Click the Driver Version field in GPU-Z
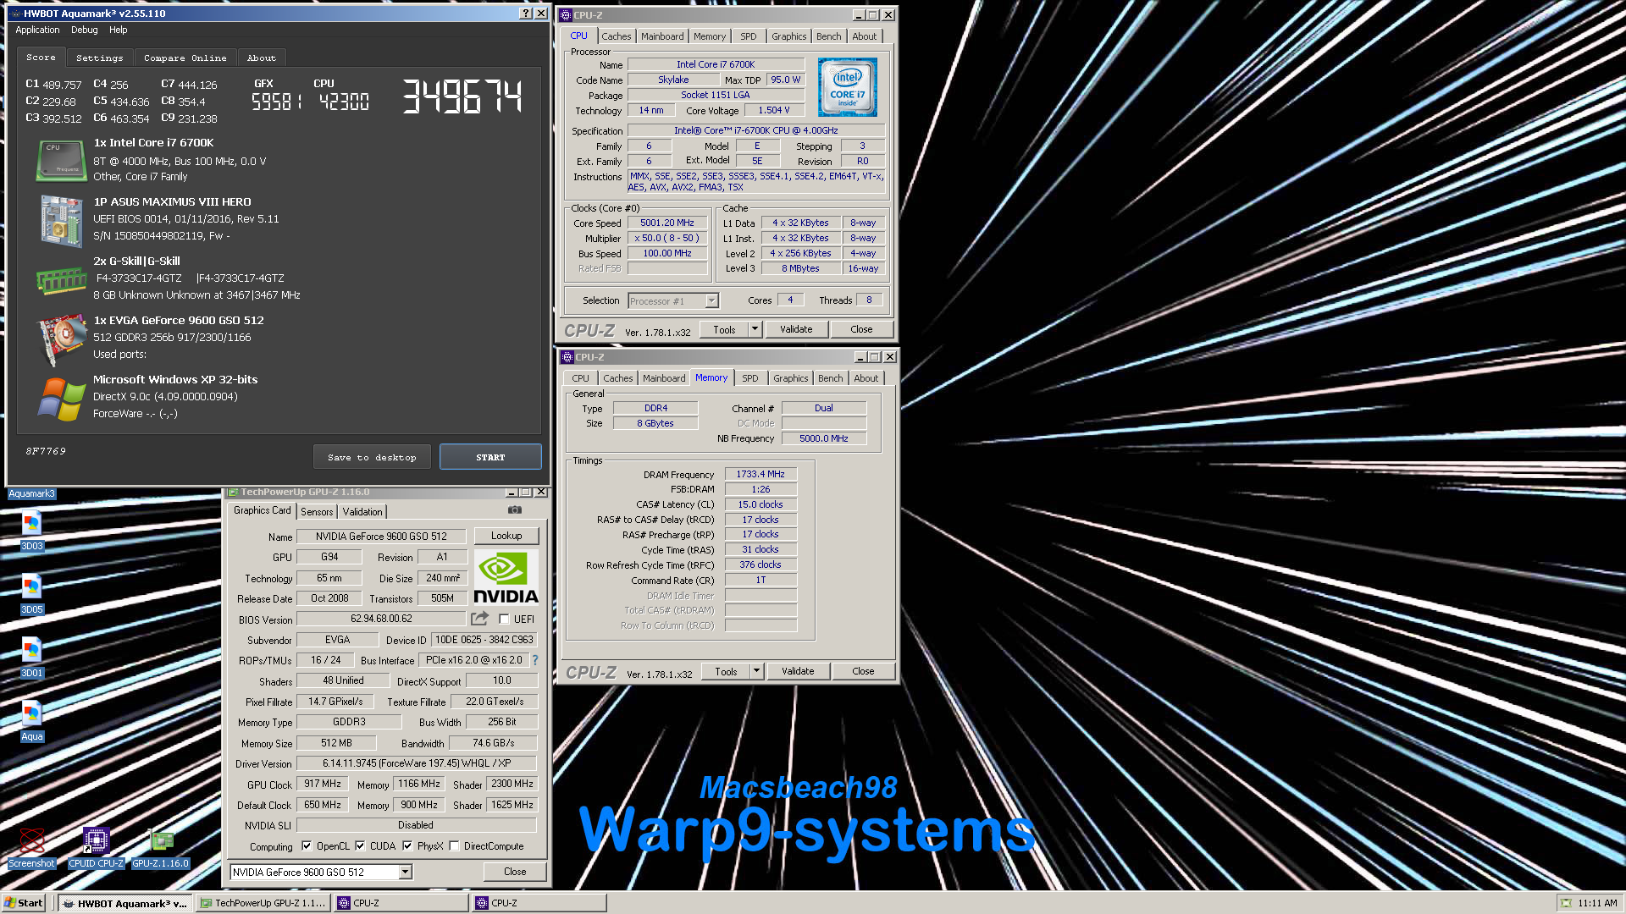This screenshot has width=1626, height=914. [x=417, y=763]
